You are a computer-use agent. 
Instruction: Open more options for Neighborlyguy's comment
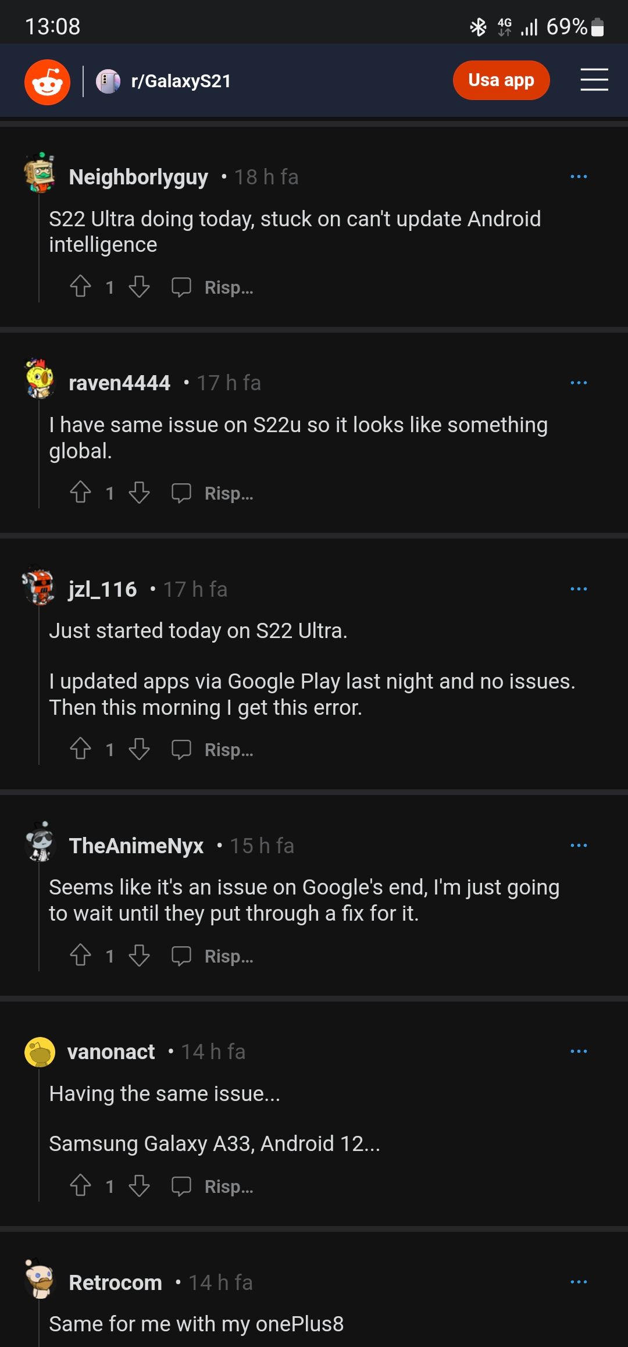579,177
